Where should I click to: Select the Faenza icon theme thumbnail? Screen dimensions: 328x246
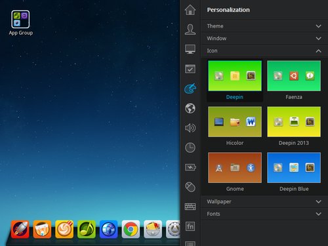[294, 76]
